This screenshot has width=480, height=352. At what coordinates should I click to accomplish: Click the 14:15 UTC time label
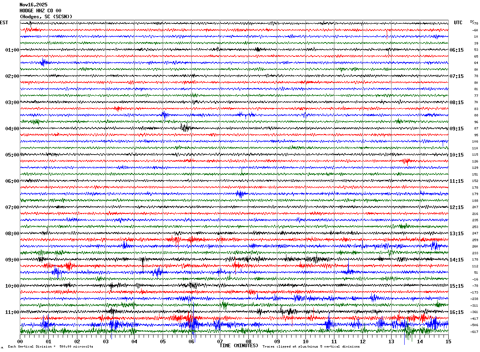457,260
